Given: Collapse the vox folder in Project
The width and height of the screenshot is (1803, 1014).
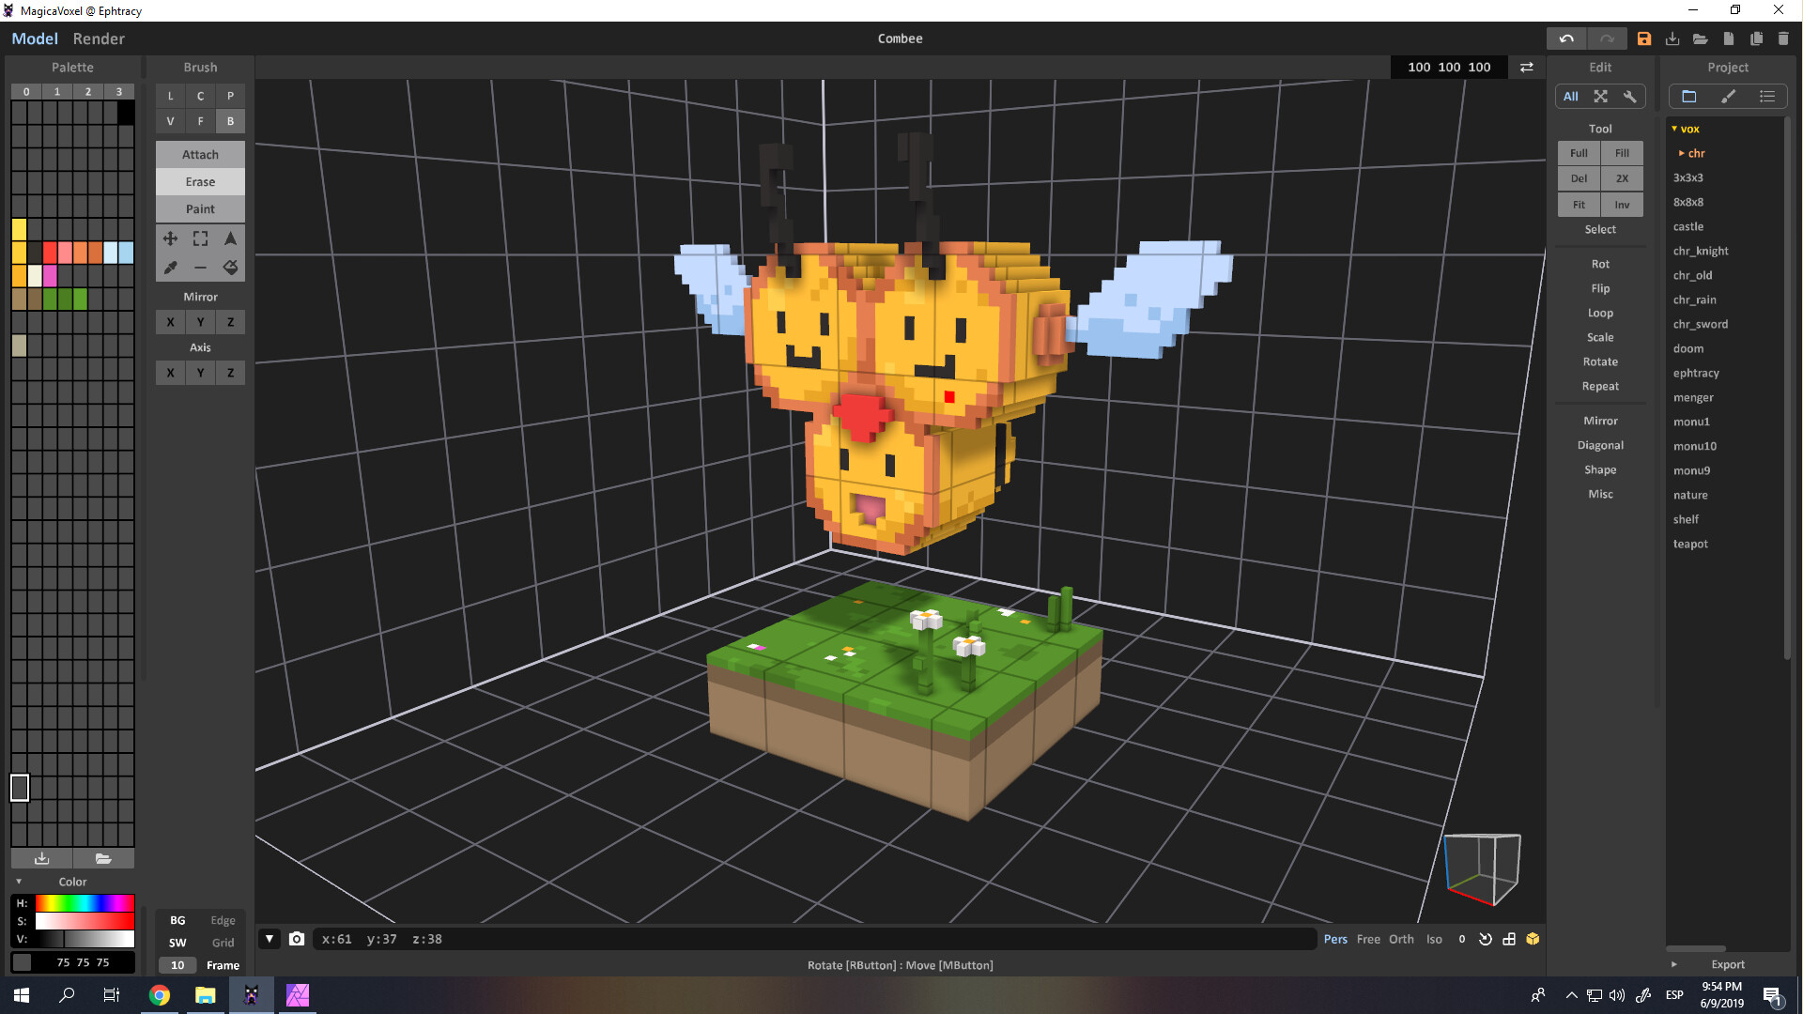Looking at the screenshot, I should point(1674,129).
